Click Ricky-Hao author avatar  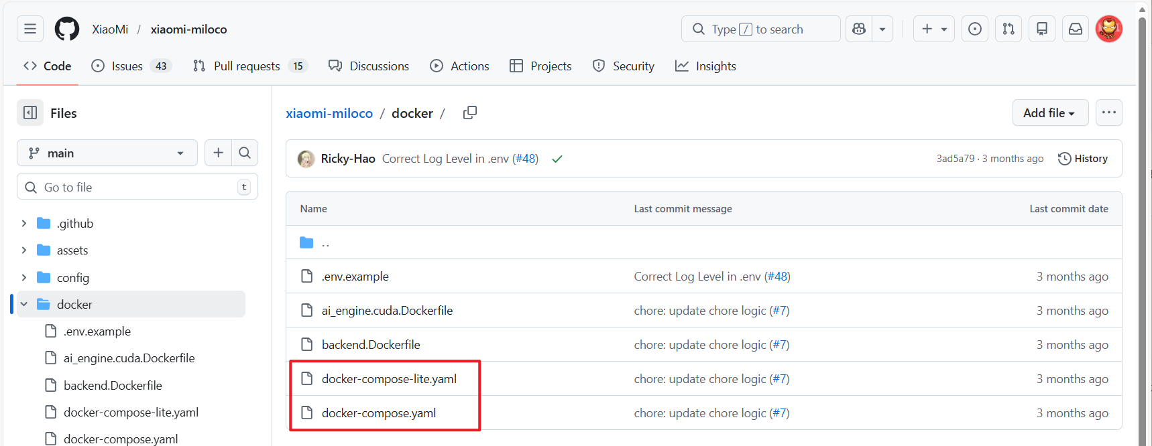click(x=306, y=159)
